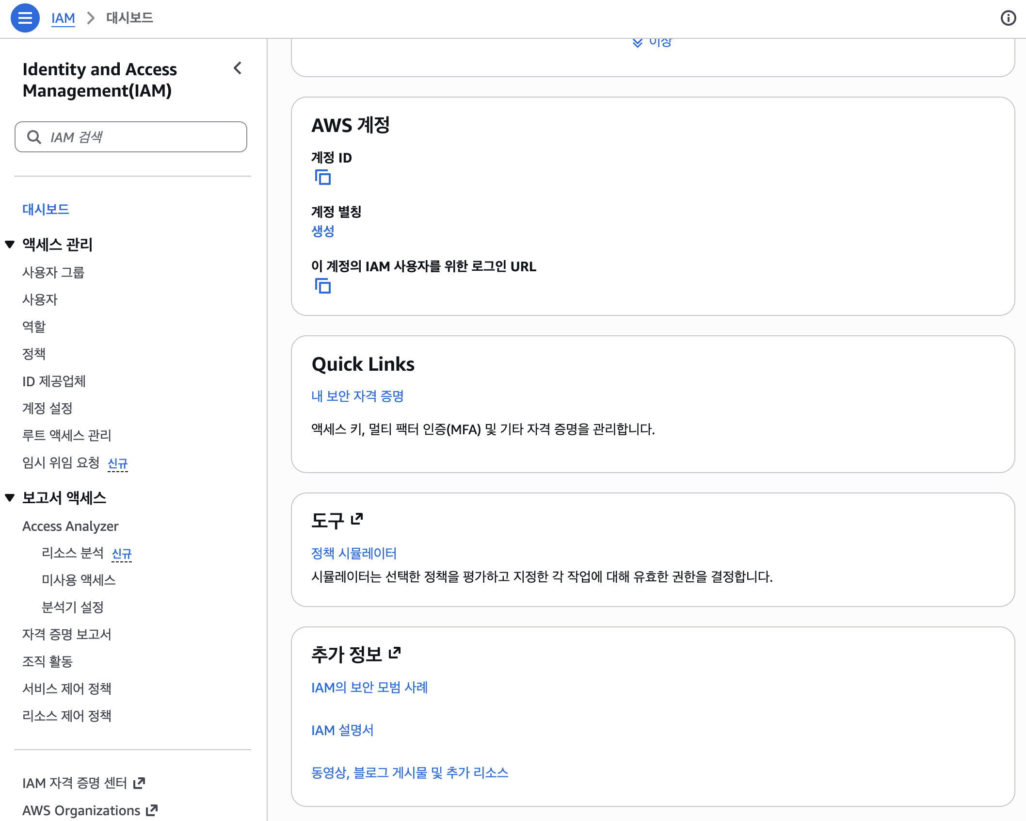The image size is (1026, 821).
Task: Select the 리소스 분석 item under Access Analyzer
Action: 72,553
